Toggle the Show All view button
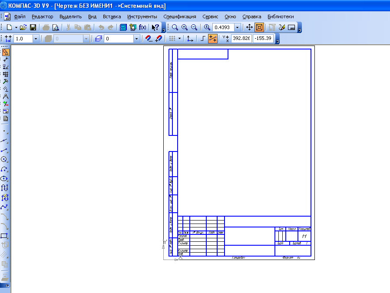Image resolution: width=390 pixels, height=293 pixels. coord(259,27)
